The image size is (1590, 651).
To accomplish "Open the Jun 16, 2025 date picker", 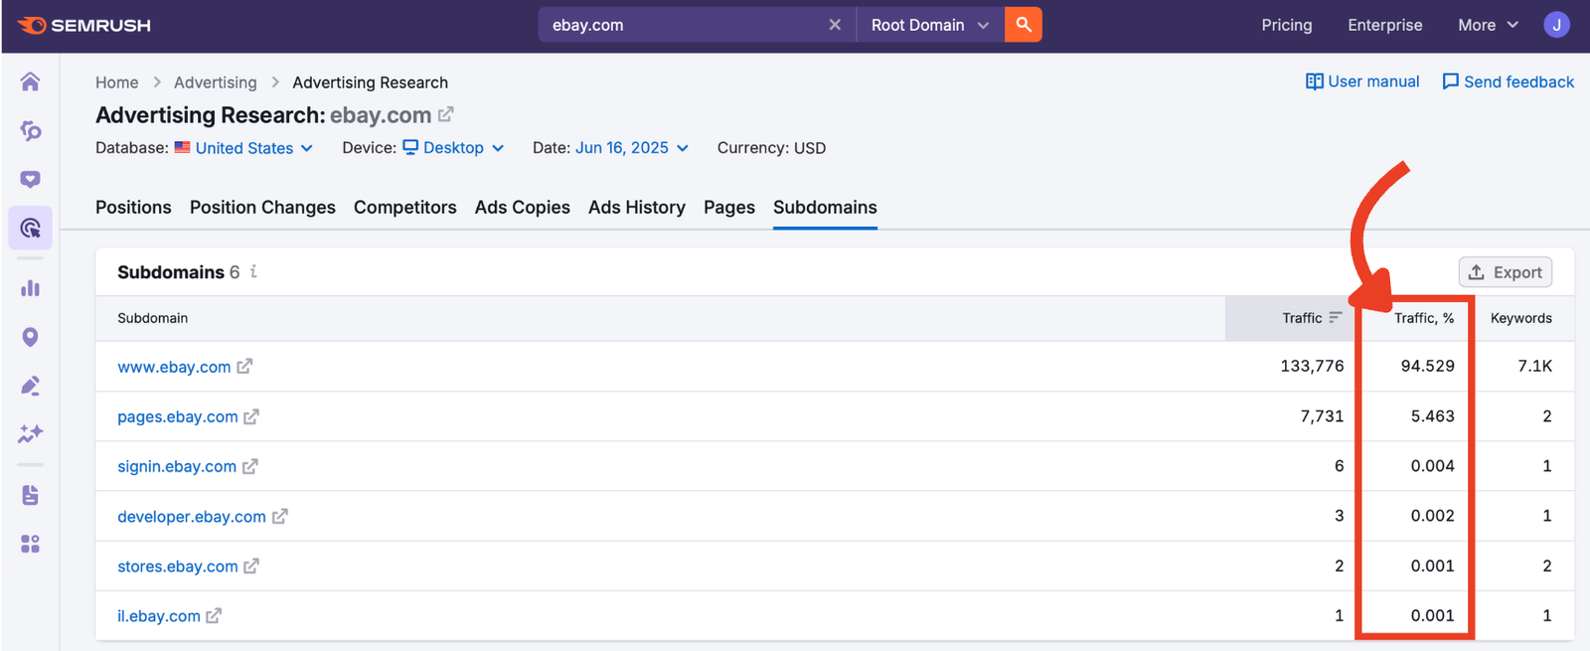I will [x=631, y=148].
